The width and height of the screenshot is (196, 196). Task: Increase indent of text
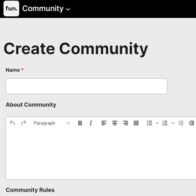(192, 123)
